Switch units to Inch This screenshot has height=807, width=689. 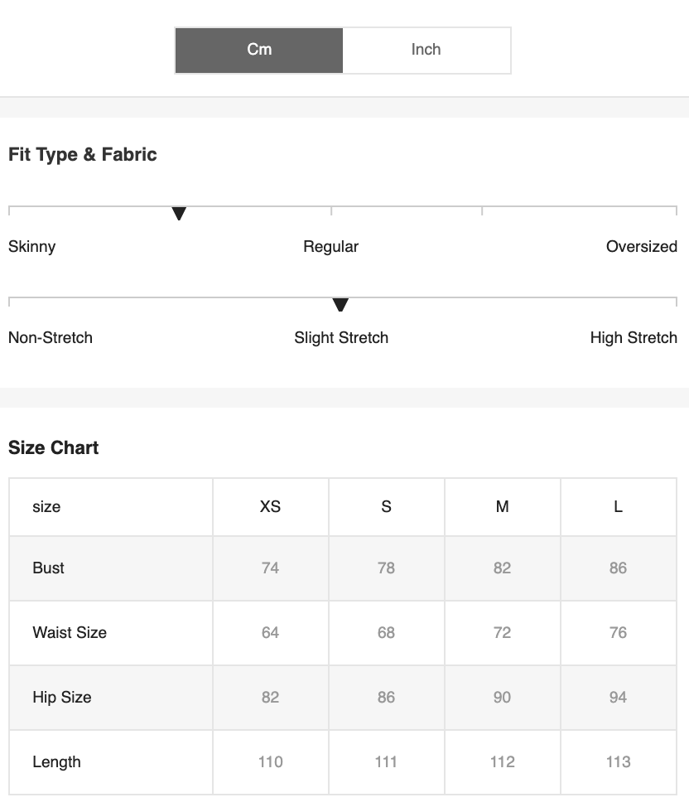tap(426, 51)
